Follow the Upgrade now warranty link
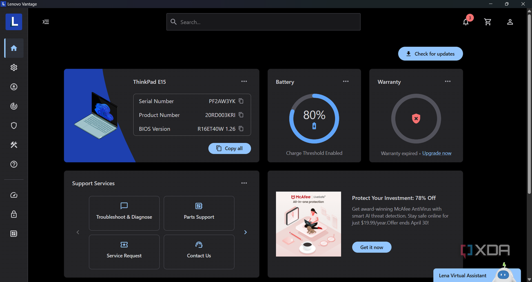Screen dimensions: 532x282 click(437, 153)
